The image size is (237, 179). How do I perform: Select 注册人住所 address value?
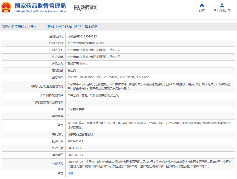94,50
